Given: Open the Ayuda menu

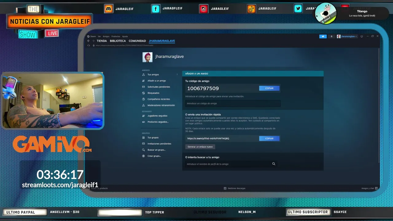Looking at the screenshot, I should pyautogui.click(x=125, y=37).
